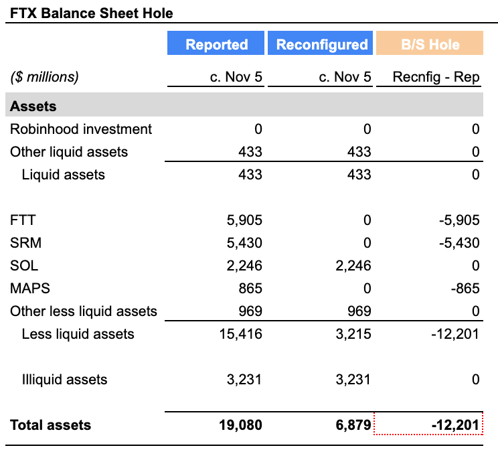Screen dimensions: 498x466
Task: Click the 'Other liquid assets' row label
Action: pos(69,152)
